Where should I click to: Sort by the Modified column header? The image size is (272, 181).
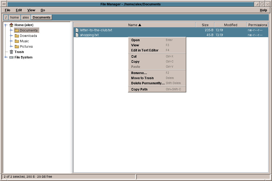coord(231,25)
